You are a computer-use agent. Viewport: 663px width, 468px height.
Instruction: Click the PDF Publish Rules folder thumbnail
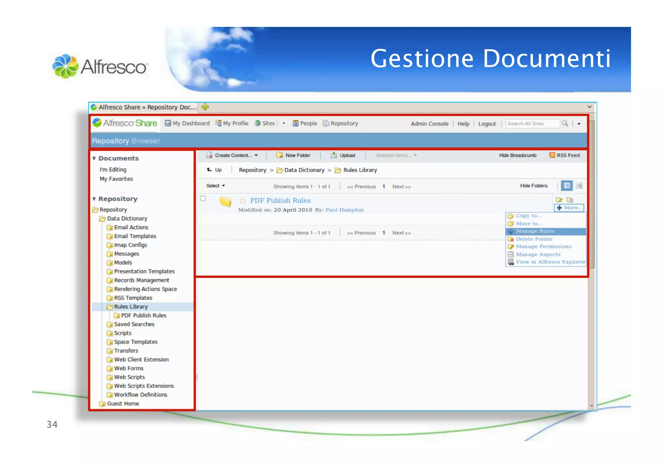(225, 202)
